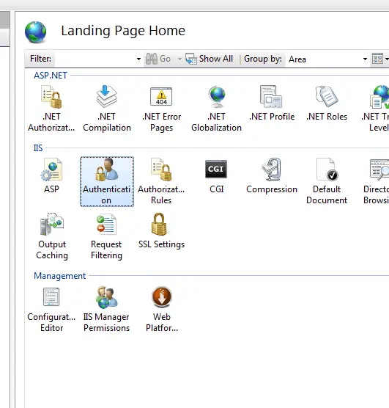Open the Request Filtering feature
389x408 pixels.
[x=106, y=236]
